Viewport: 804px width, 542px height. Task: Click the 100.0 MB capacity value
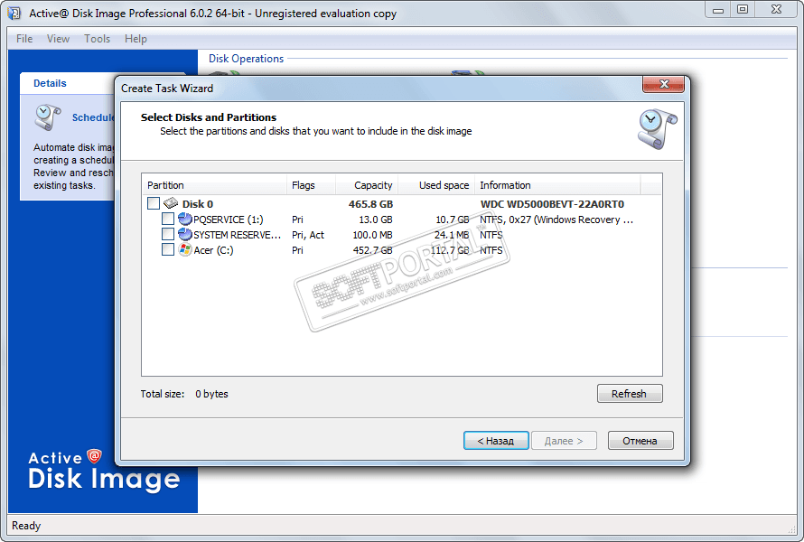point(372,235)
